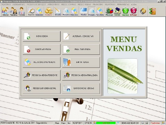Click the DEMO AGENDAR 3.0 status text

click(x=130, y=123)
